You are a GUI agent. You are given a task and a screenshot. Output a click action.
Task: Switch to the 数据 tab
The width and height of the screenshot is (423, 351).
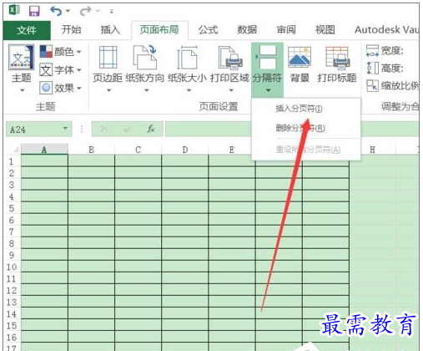click(x=247, y=29)
